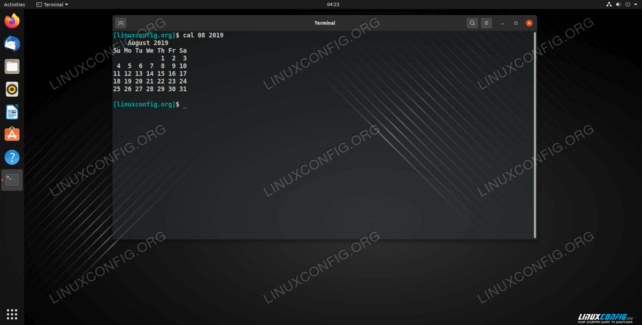The width and height of the screenshot is (642, 325).
Task: Click the volume speaker icon
Action: tap(618, 4)
